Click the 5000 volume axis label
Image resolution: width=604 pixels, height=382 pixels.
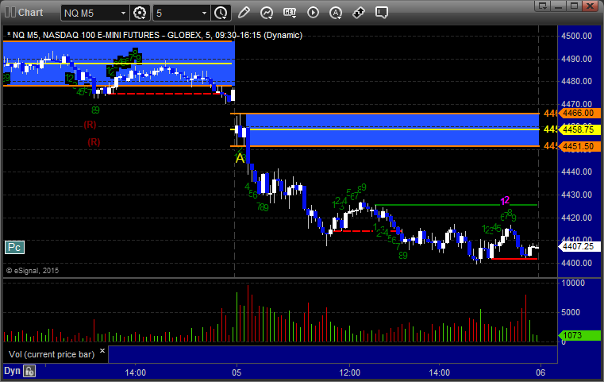[571, 312]
